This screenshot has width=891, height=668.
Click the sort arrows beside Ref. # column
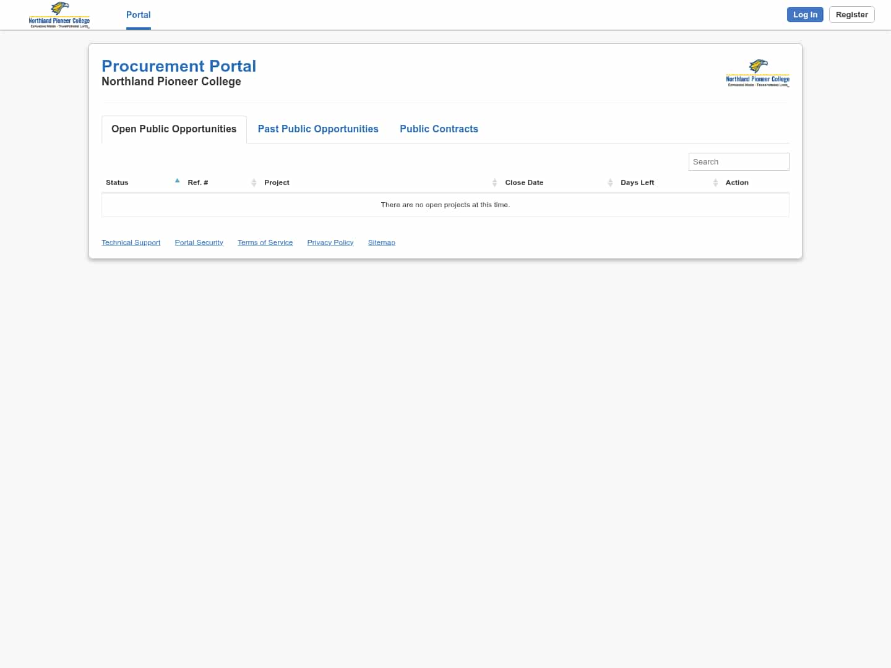tap(254, 182)
